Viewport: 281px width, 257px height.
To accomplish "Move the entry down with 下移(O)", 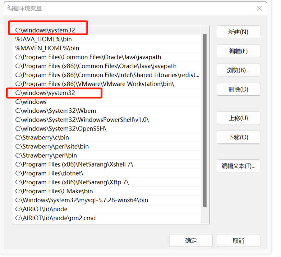I will click(x=238, y=137).
